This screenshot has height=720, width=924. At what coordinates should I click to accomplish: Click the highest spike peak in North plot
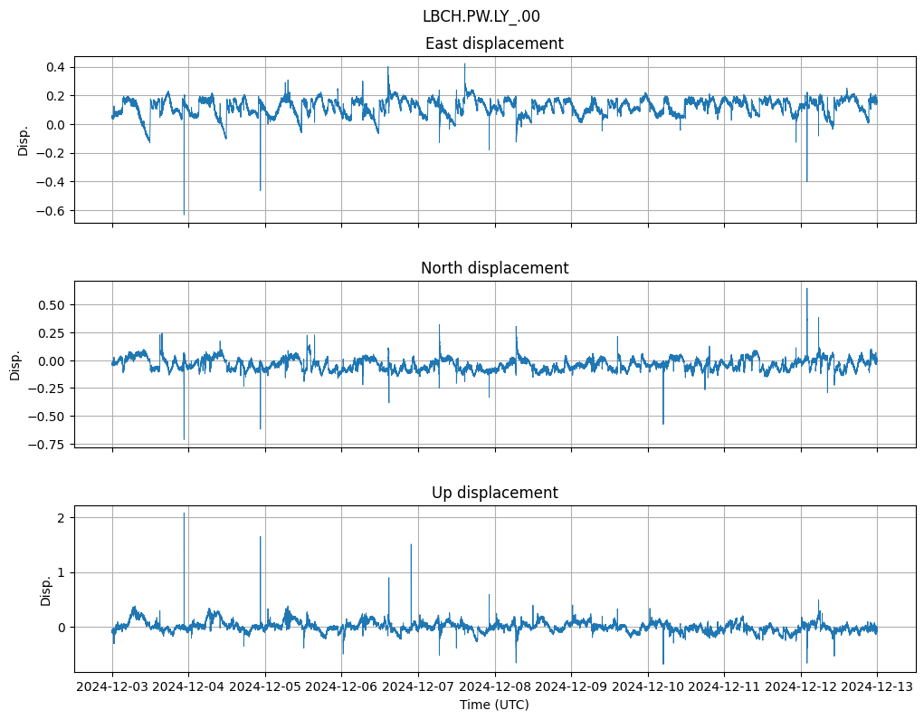(806, 289)
